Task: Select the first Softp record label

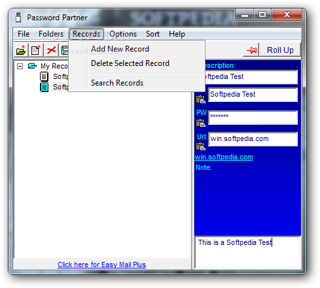Action: point(61,76)
